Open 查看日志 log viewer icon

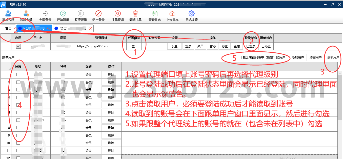[154, 14]
